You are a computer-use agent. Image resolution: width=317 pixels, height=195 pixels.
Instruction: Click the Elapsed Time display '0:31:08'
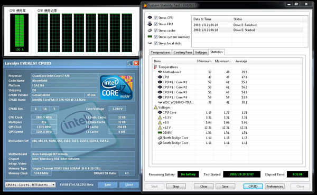click(x=297, y=174)
